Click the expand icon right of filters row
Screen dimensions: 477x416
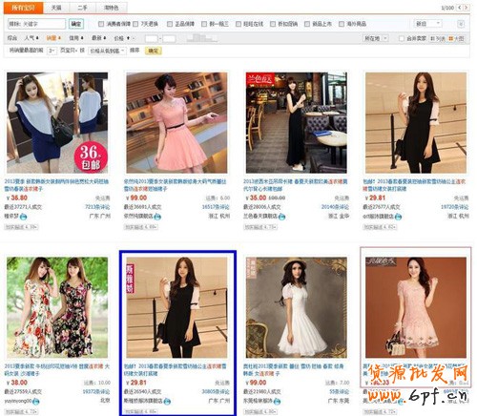point(461,24)
